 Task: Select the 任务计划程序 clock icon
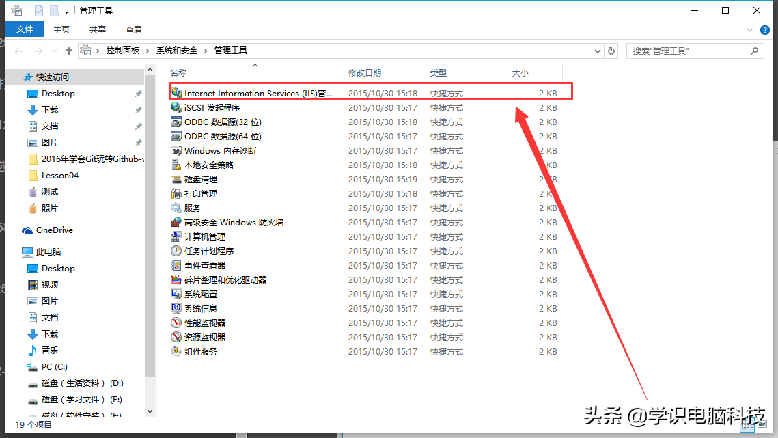pyautogui.click(x=176, y=251)
